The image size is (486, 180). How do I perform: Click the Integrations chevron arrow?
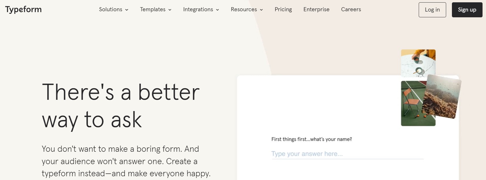(x=217, y=10)
